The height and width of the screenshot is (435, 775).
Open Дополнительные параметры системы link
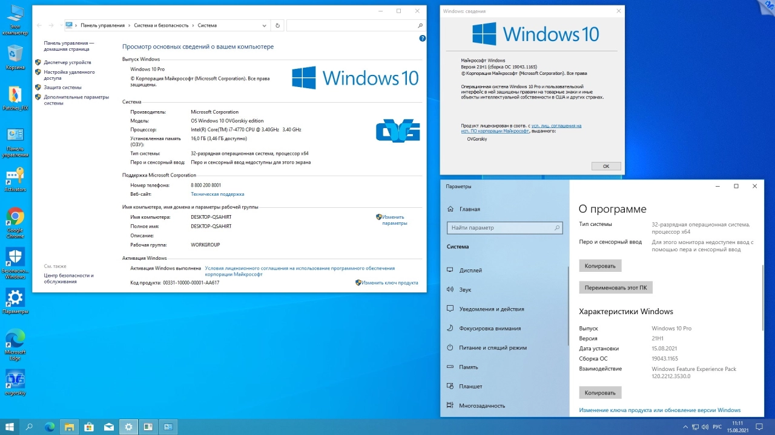coord(76,100)
